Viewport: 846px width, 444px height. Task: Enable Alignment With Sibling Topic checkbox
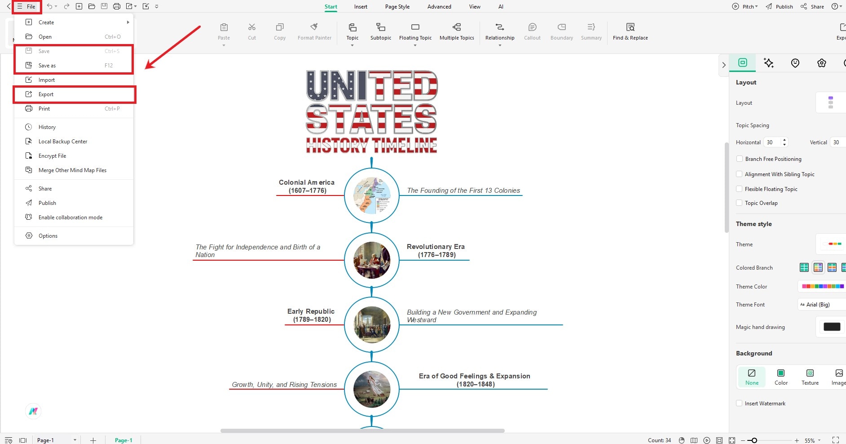click(x=739, y=174)
